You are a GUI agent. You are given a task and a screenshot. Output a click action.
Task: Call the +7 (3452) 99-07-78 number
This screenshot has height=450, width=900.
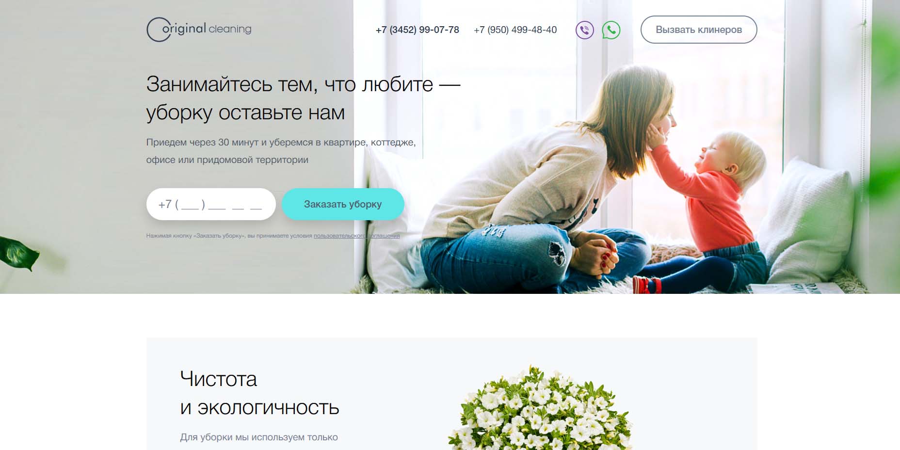click(417, 30)
